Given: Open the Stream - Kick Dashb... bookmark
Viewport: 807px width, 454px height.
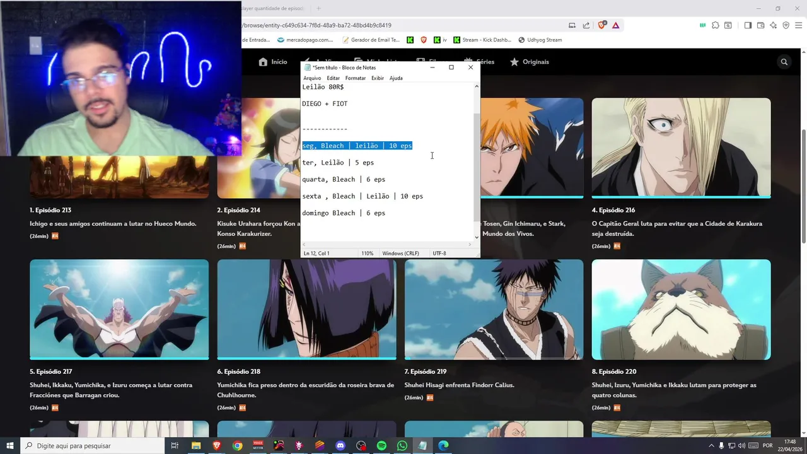Looking at the screenshot, I should pos(482,40).
